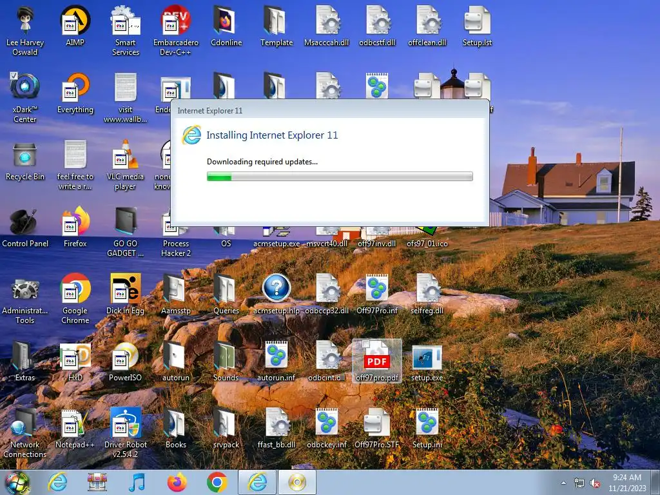Select the autorun.inf file
The image size is (660, 495).
click(276, 362)
